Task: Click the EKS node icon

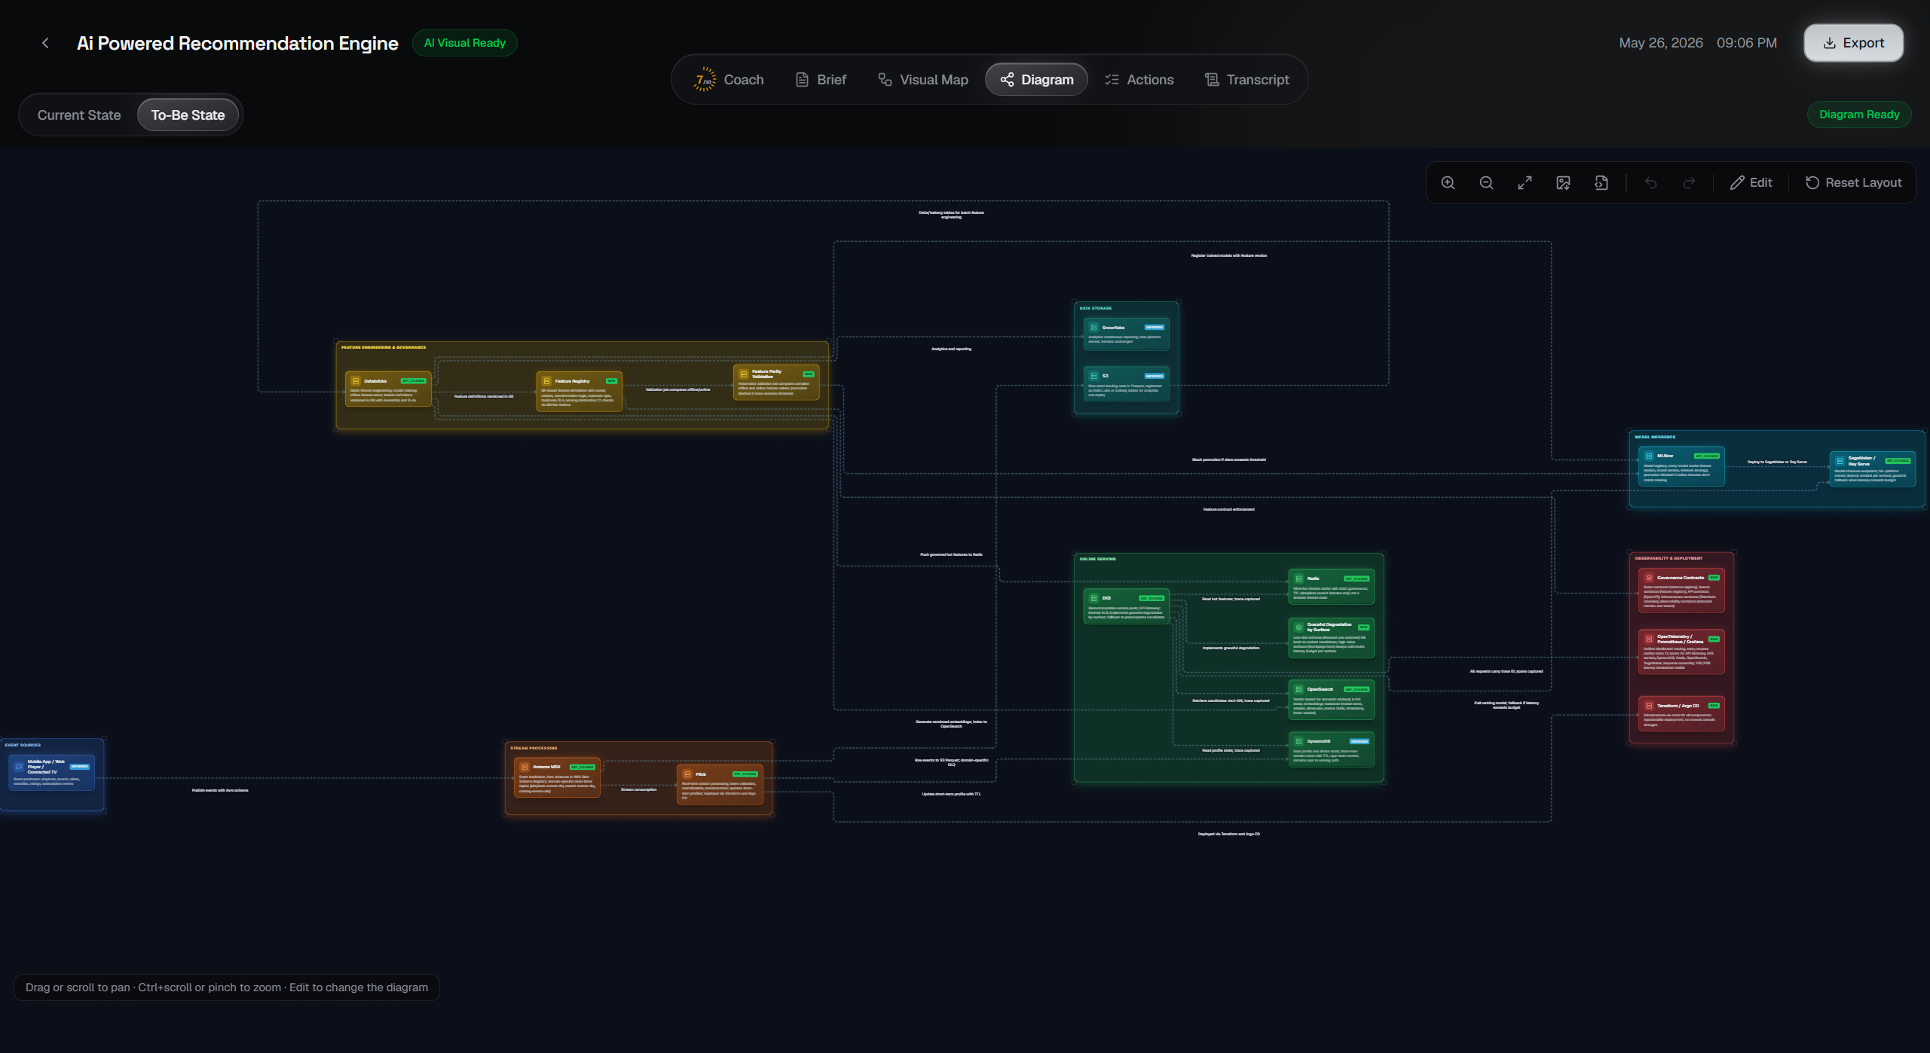Action: [x=1093, y=598]
